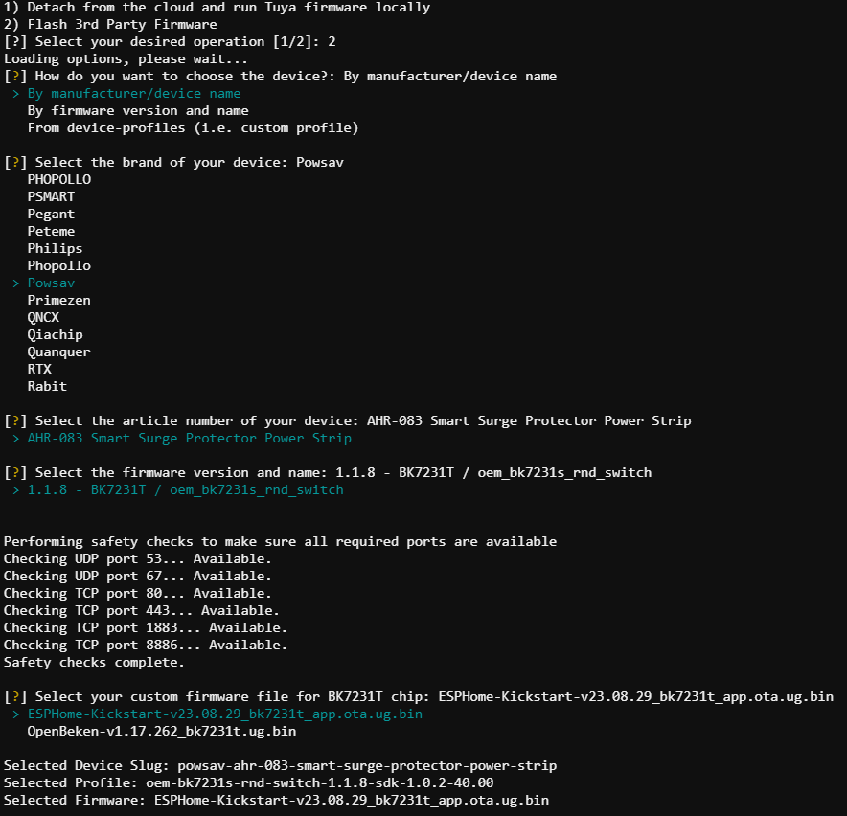Click 'Checking TCP port 443' line
The image size is (847, 816).
pyautogui.click(x=142, y=610)
